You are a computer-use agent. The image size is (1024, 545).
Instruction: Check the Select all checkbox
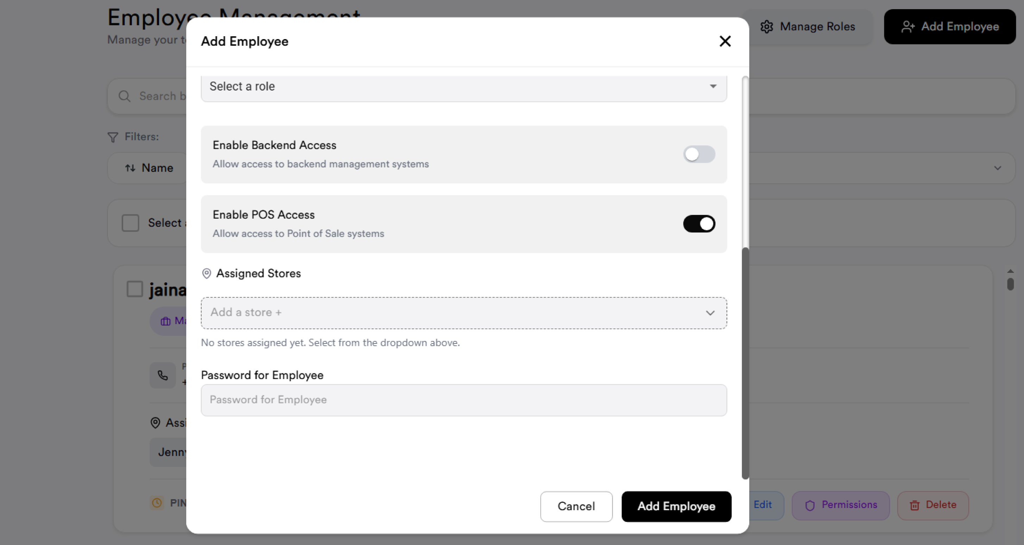131,223
